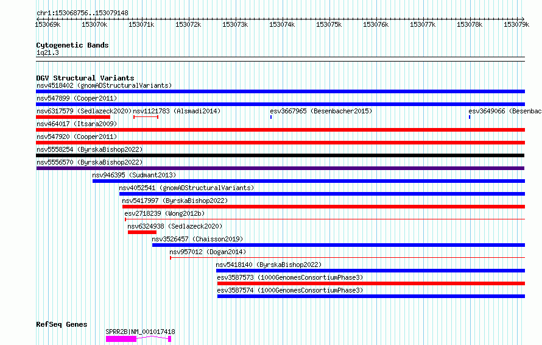
Task: Click the blue bar of esv3587574
Action: pos(371,296)
